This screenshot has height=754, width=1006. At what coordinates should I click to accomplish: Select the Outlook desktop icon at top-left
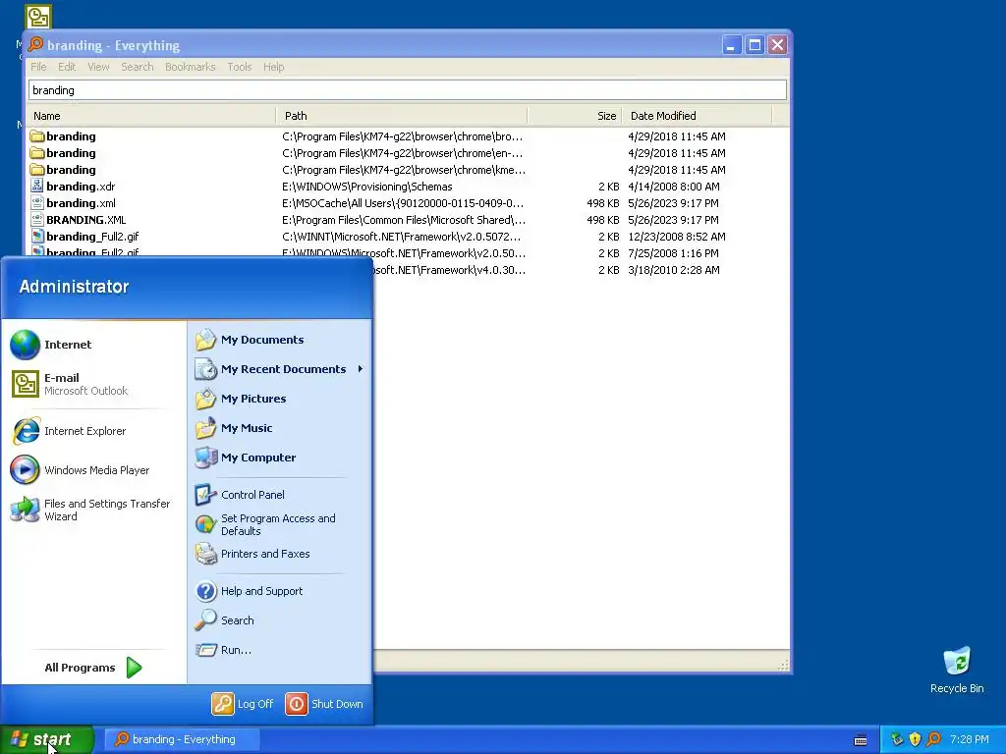point(38,17)
